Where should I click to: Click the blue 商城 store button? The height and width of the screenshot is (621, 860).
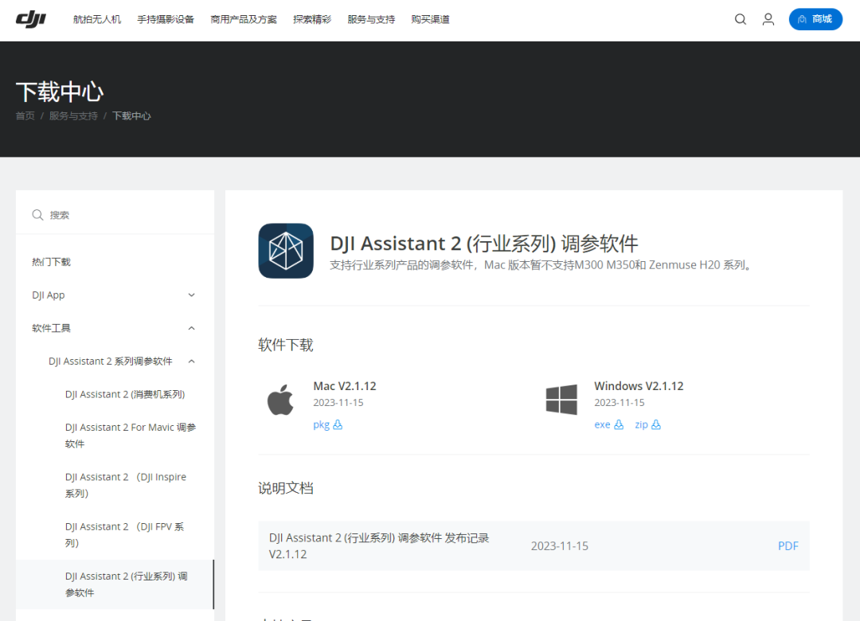coord(815,19)
